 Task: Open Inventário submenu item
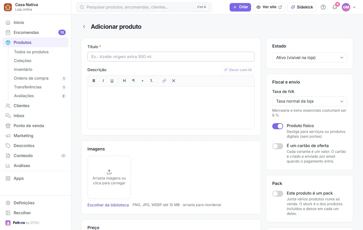point(40,69)
